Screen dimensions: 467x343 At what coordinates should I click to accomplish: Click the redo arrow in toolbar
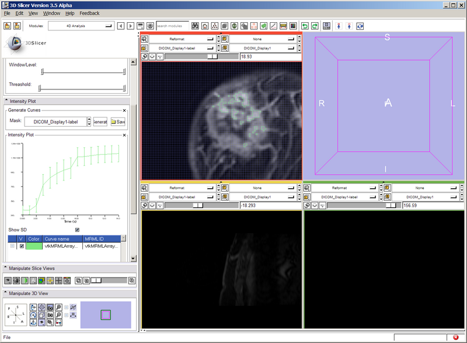[x=315, y=26]
